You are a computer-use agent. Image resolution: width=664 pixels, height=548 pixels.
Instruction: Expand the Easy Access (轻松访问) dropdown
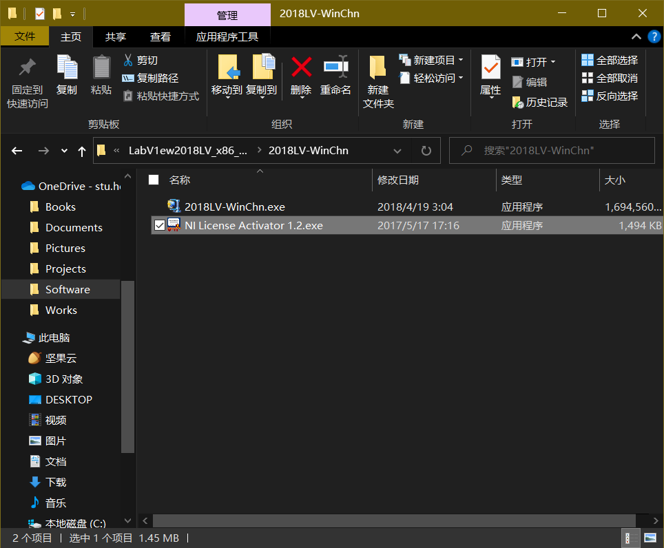pyautogui.click(x=461, y=78)
